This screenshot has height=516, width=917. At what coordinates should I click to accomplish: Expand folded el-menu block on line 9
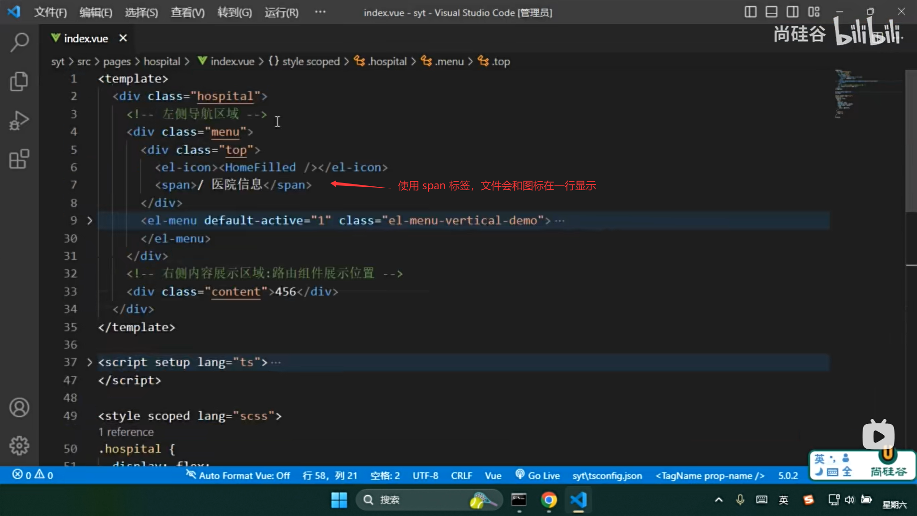tap(89, 221)
